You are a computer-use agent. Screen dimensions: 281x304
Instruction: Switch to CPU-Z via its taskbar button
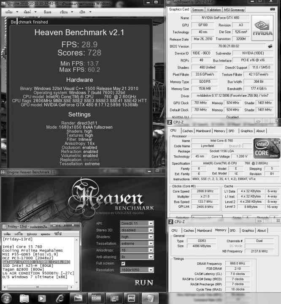(132, 298)
